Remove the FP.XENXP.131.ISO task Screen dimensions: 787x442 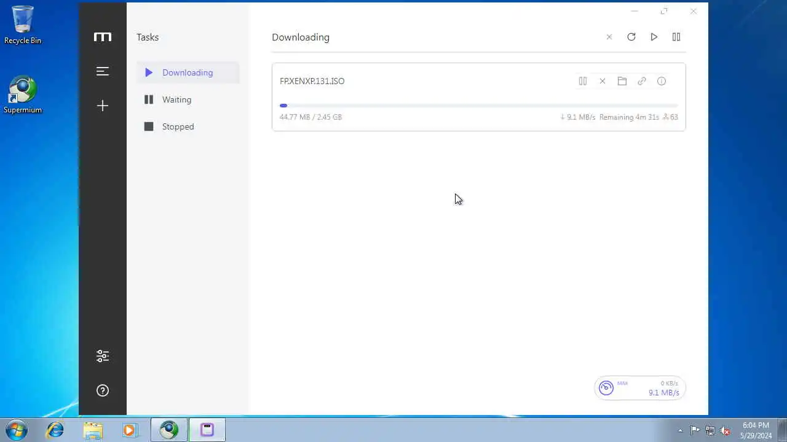coord(603,81)
